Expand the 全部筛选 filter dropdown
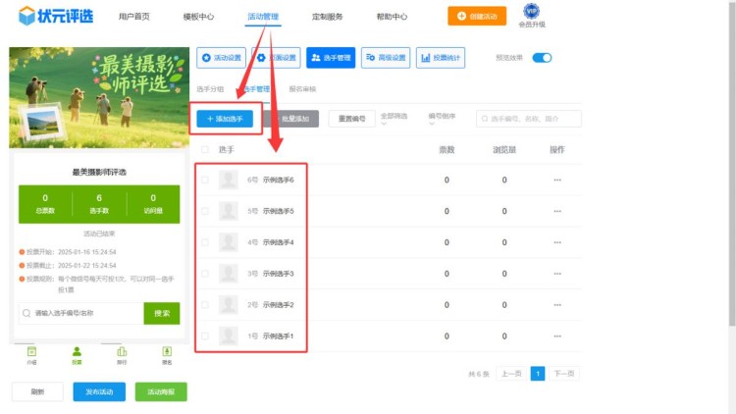736x414 pixels. (394, 119)
